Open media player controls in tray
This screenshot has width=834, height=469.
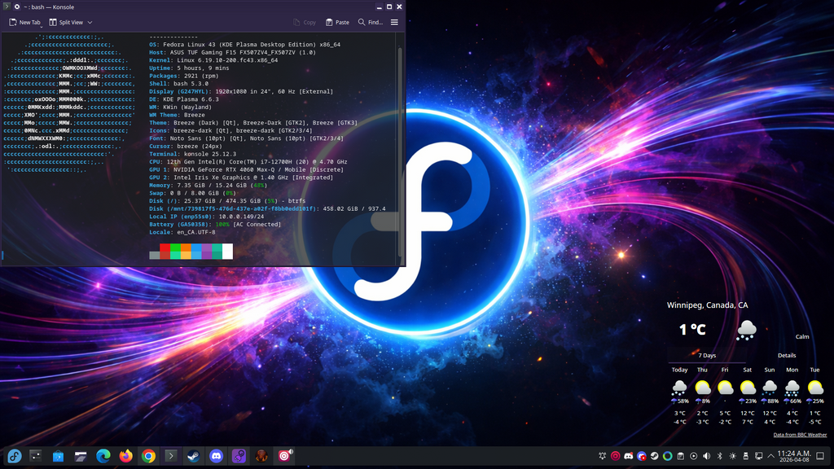[x=694, y=456]
